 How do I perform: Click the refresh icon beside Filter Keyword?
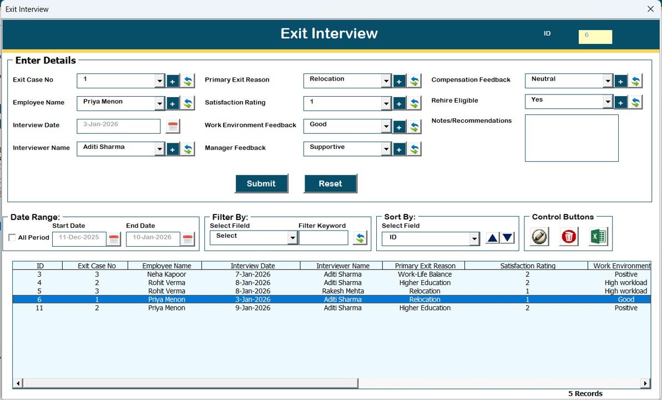[361, 237]
